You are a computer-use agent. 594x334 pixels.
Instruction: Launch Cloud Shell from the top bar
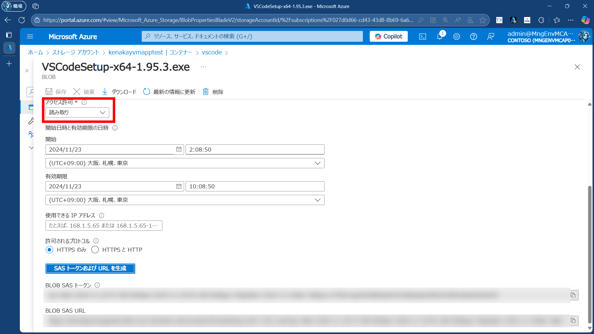423,36
